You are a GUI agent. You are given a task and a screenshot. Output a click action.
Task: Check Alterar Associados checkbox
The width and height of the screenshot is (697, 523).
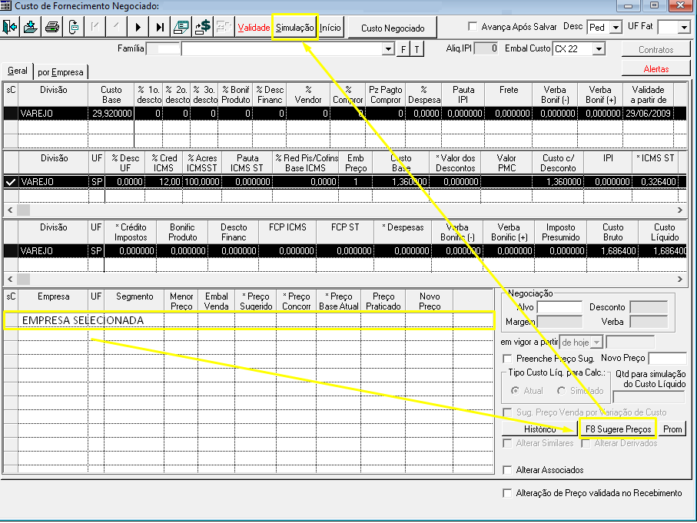coord(506,470)
